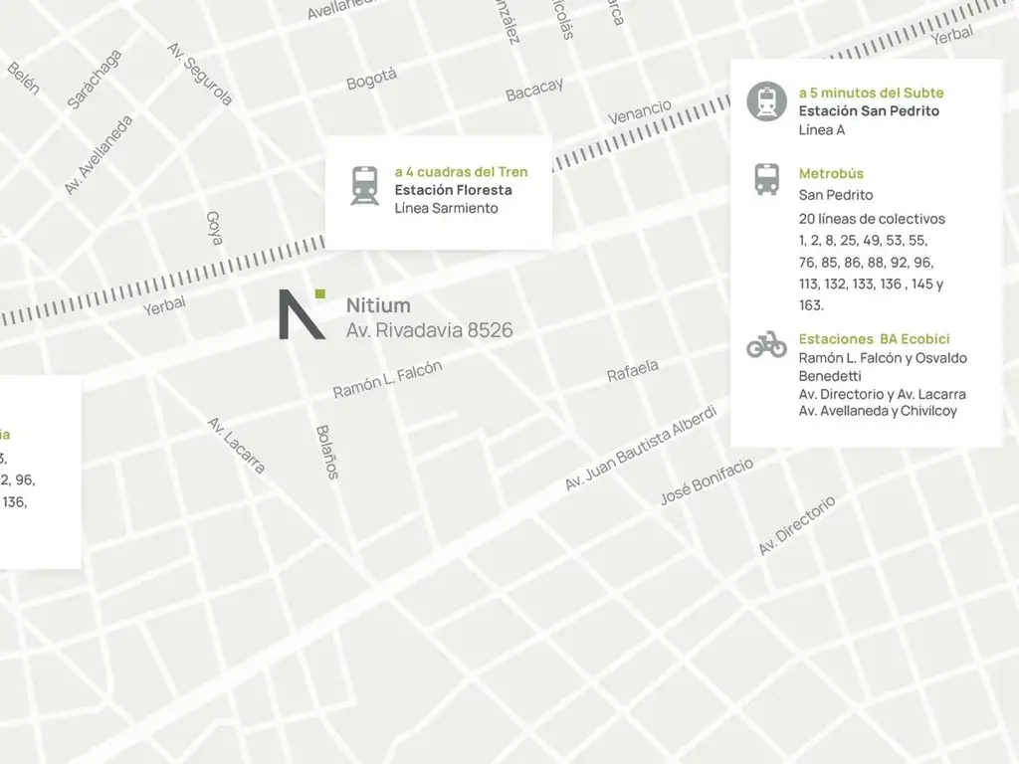
Task: Click 'Av. Lacarra' street label on map
Action: (x=237, y=446)
